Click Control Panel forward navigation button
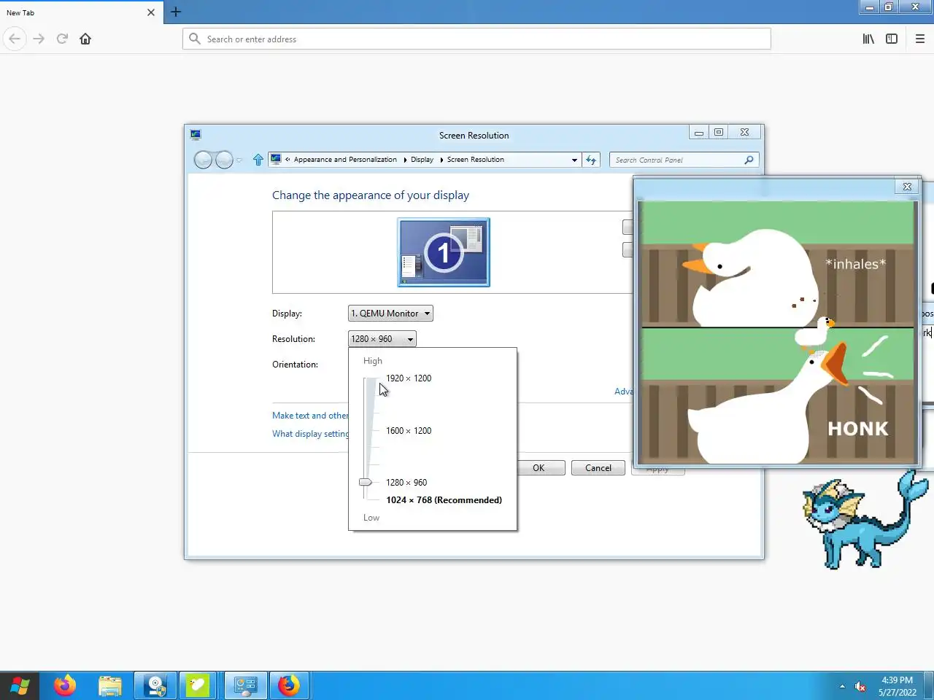Screen dimensions: 934x700 pyautogui.click(x=224, y=160)
